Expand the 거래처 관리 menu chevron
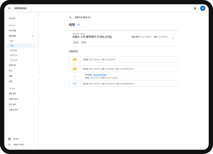The image size is (213, 154). point(33,99)
